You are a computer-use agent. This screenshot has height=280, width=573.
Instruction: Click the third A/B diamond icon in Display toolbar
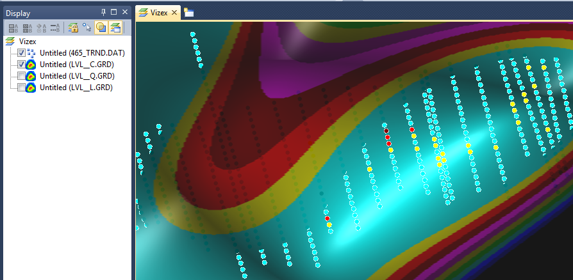[42, 27]
